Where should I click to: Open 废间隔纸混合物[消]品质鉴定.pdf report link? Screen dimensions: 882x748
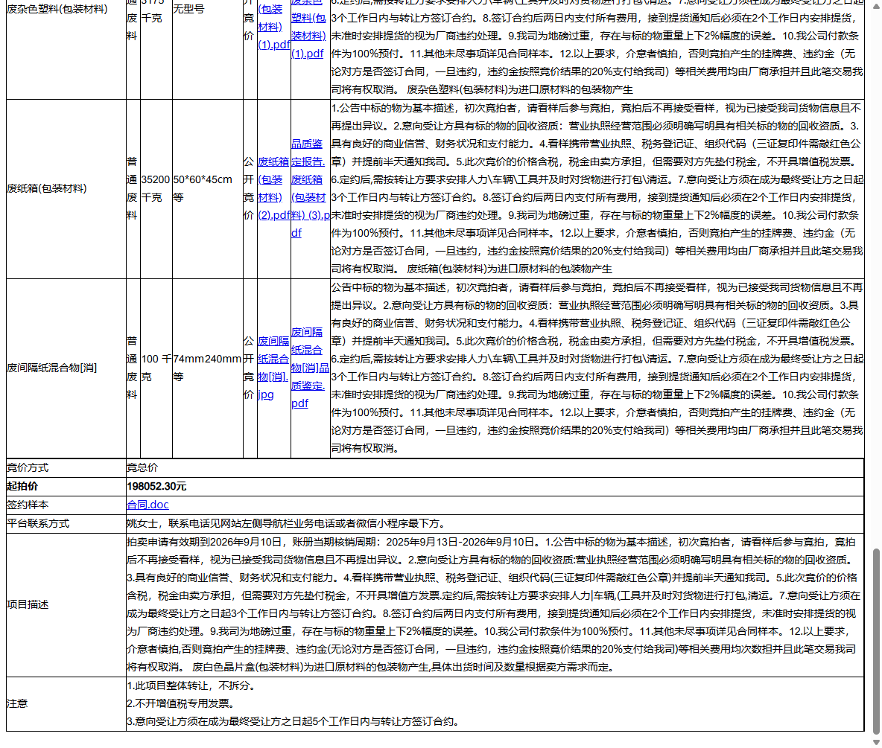[x=309, y=368]
